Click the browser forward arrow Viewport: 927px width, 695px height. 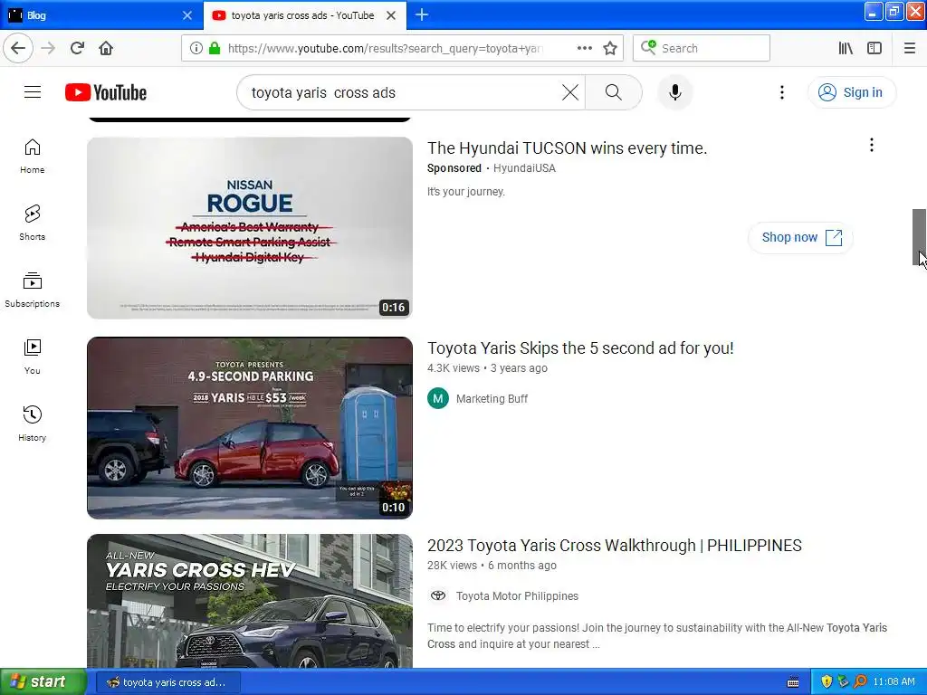[x=48, y=48]
